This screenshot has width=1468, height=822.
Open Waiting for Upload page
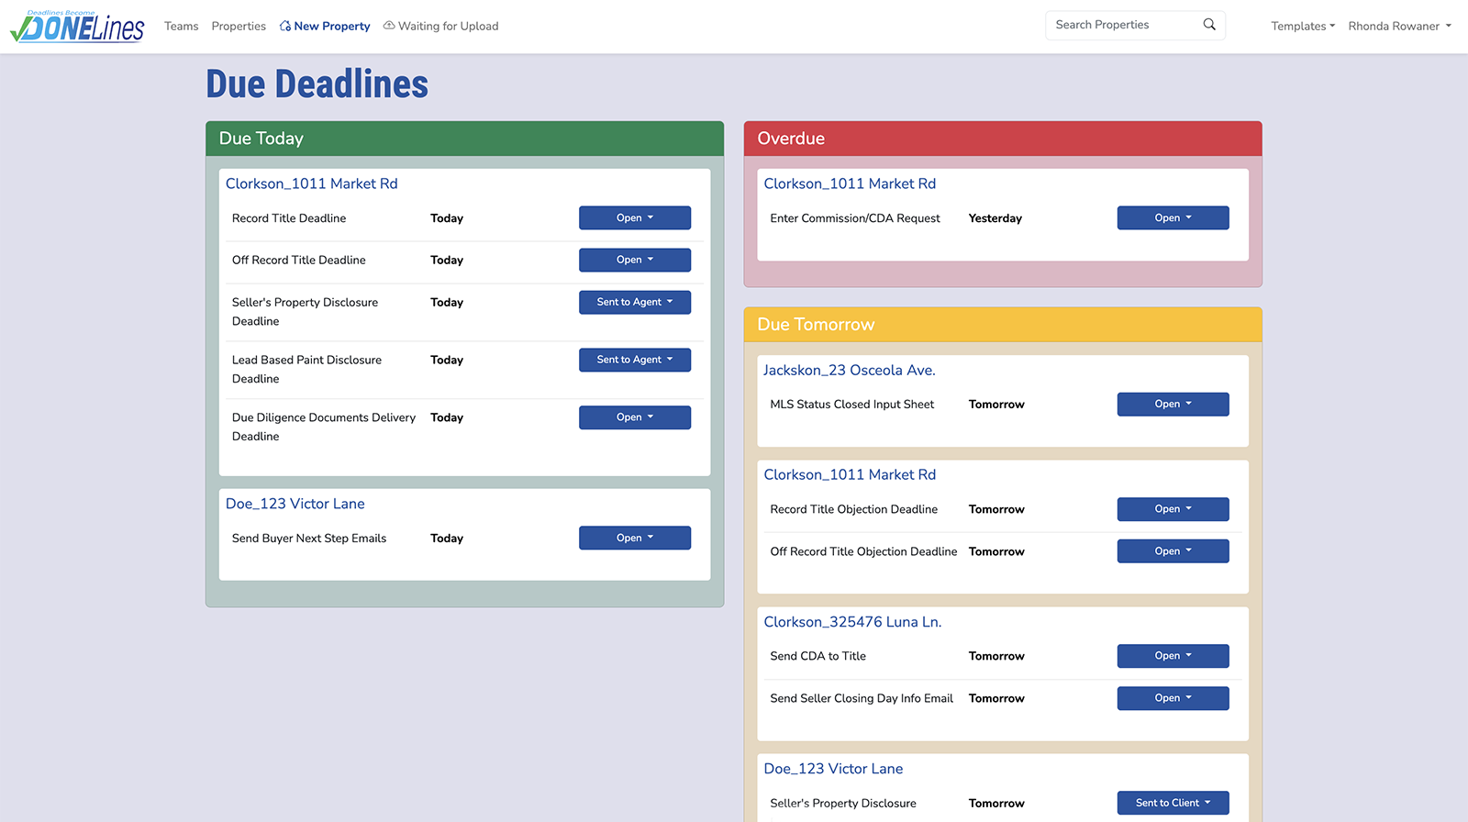point(440,27)
